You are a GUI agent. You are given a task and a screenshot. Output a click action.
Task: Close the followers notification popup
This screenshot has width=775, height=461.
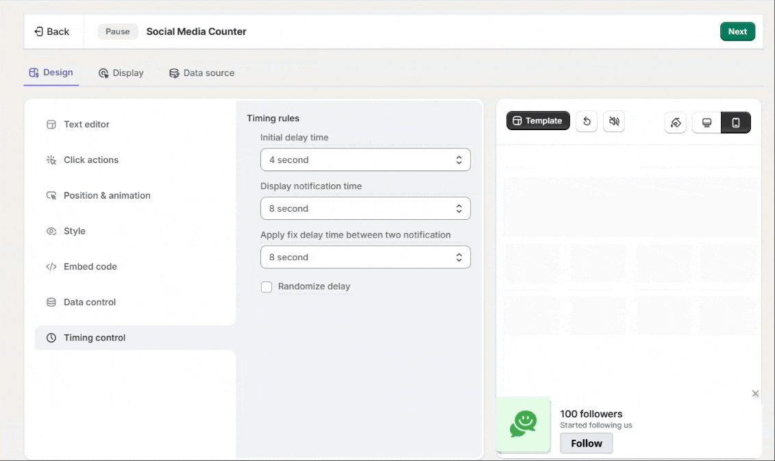(755, 394)
